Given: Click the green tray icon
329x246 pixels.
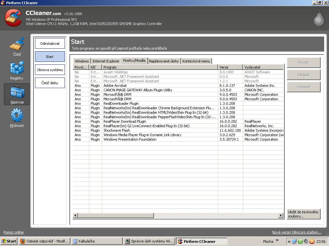Looking at the screenshot, I should click(x=300, y=242).
